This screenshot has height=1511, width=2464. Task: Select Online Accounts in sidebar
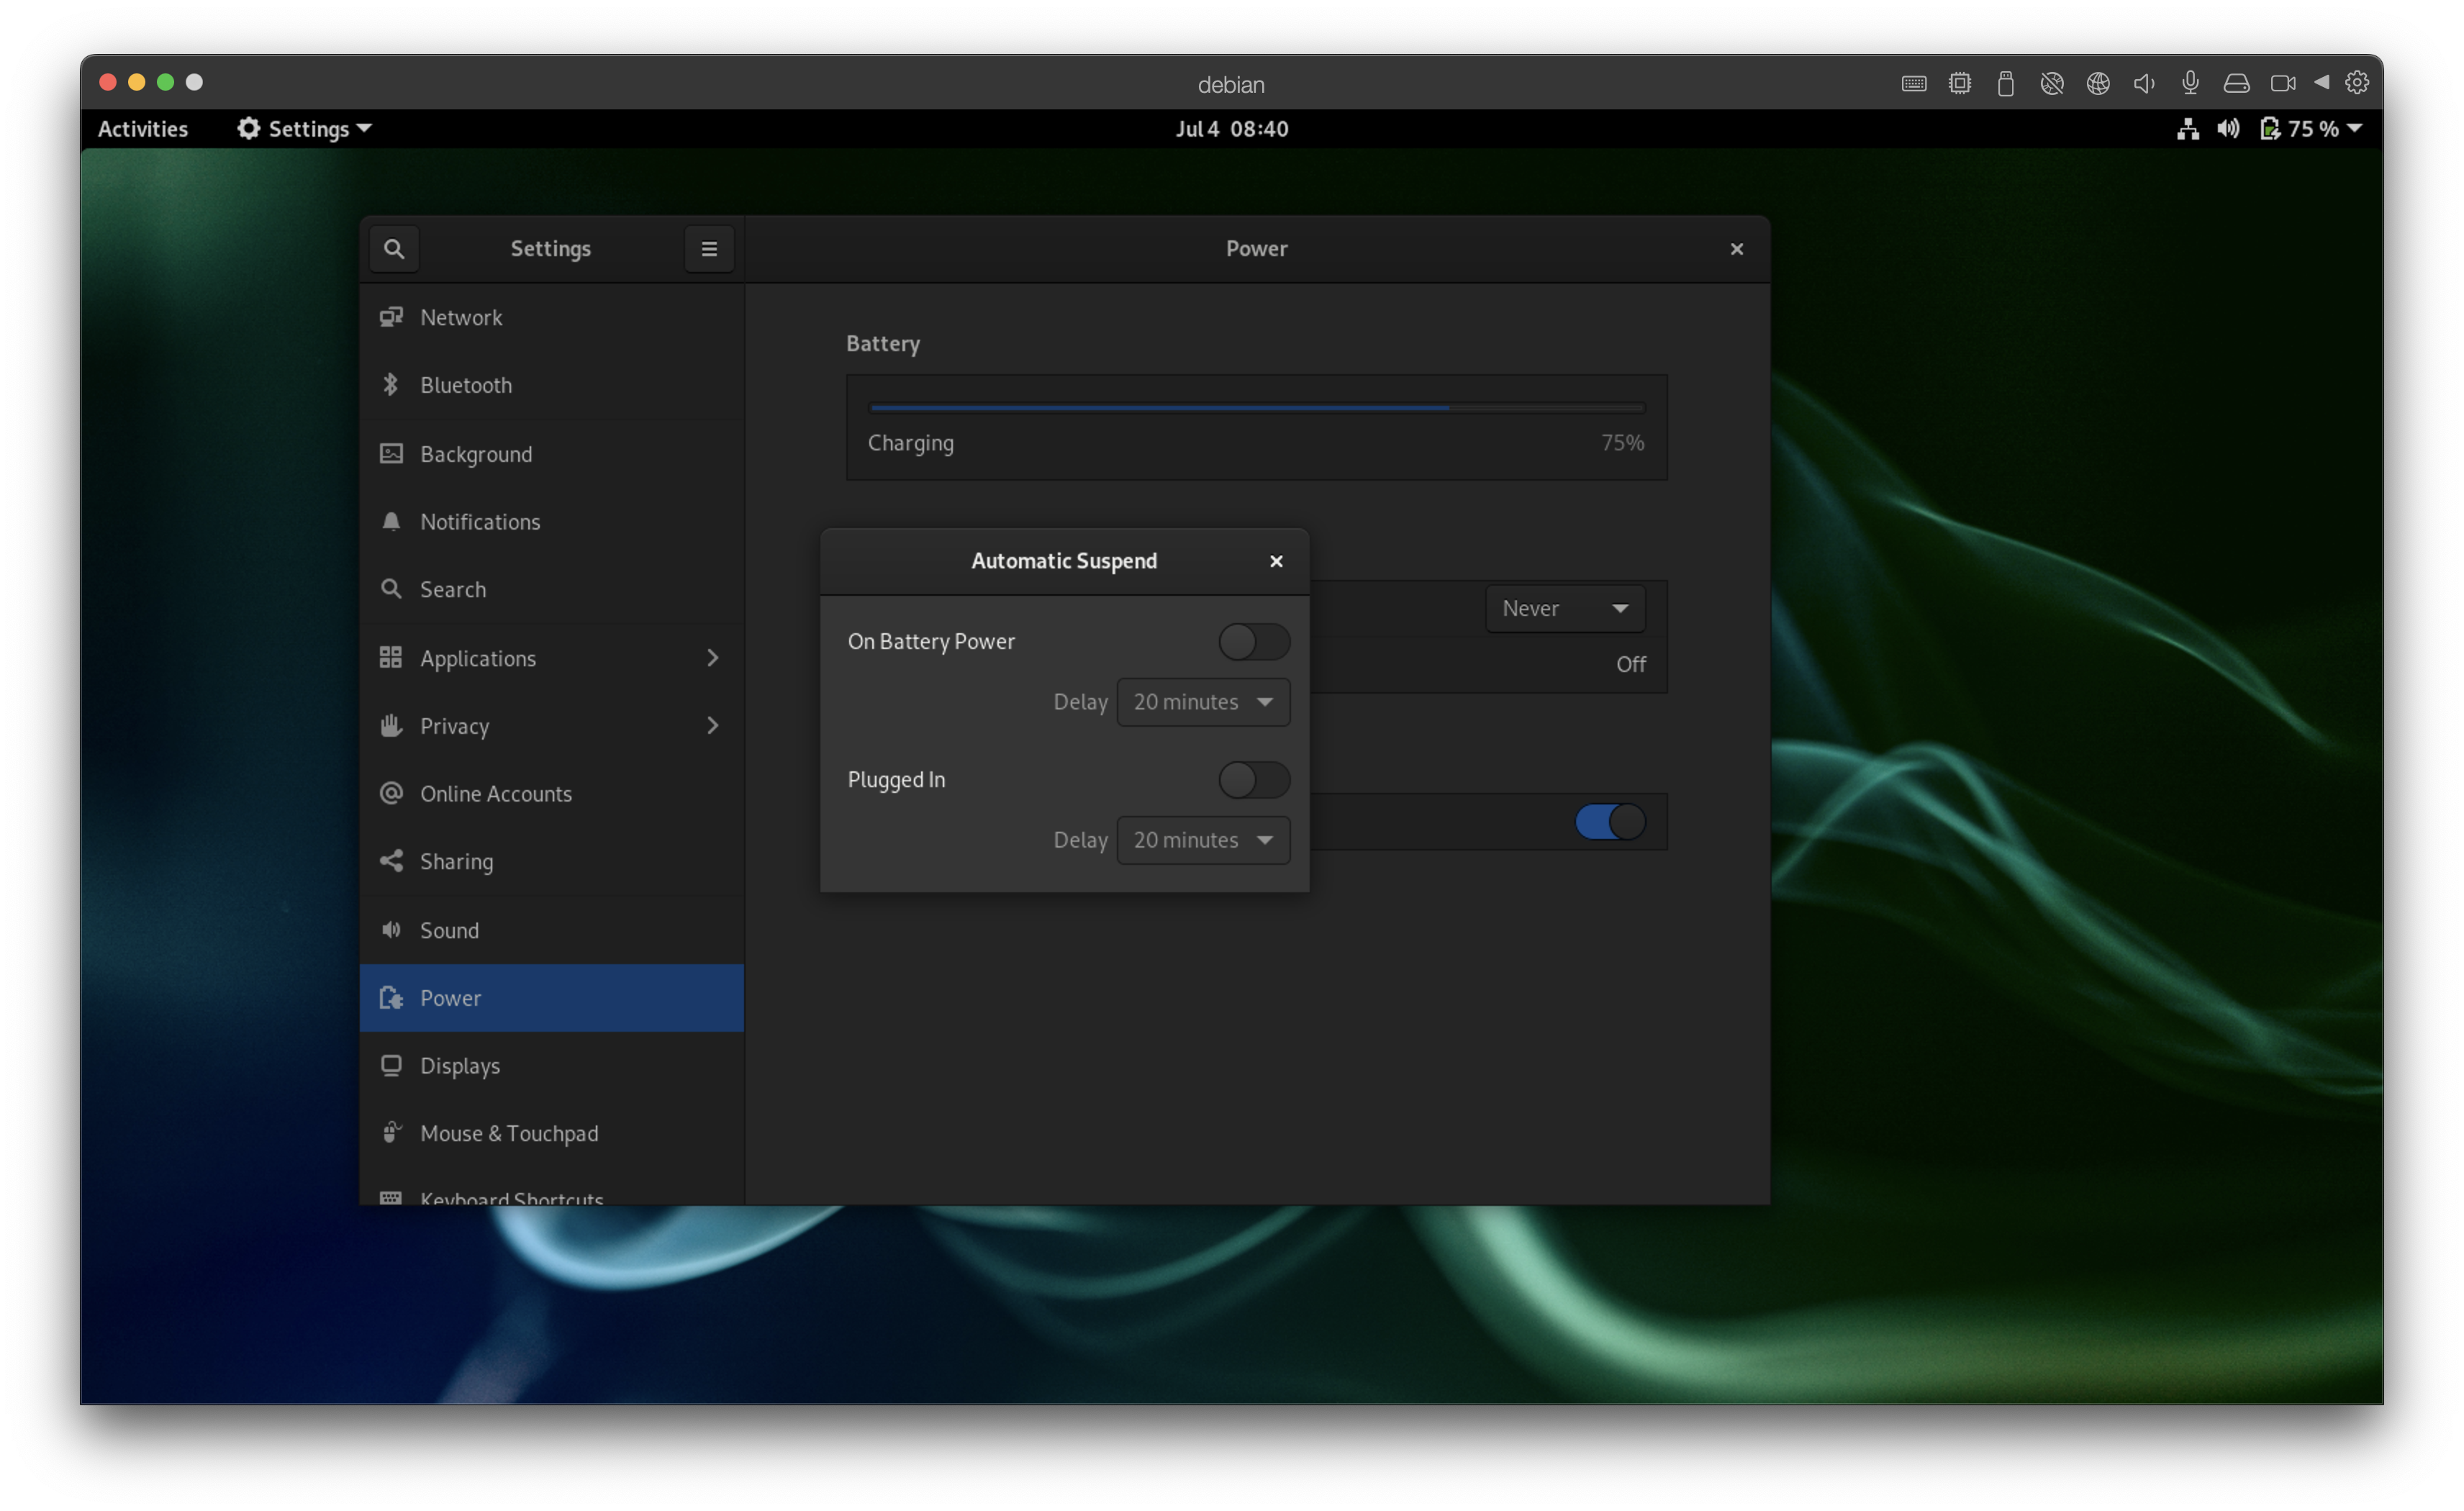point(552,794)
